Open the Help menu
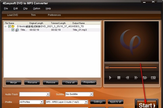The image size is (163, 108). point(48,8)
